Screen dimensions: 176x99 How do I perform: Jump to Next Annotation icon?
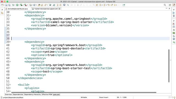click(100, 5)
